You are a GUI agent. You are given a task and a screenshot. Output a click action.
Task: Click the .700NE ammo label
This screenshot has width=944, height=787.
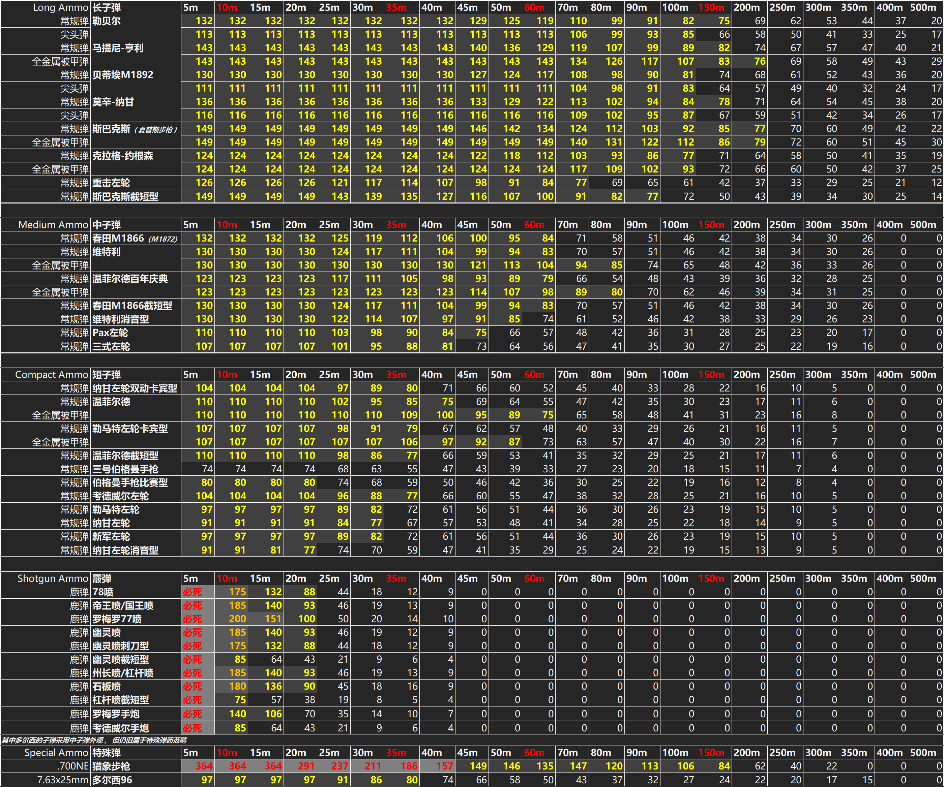(x=73, y=766)
